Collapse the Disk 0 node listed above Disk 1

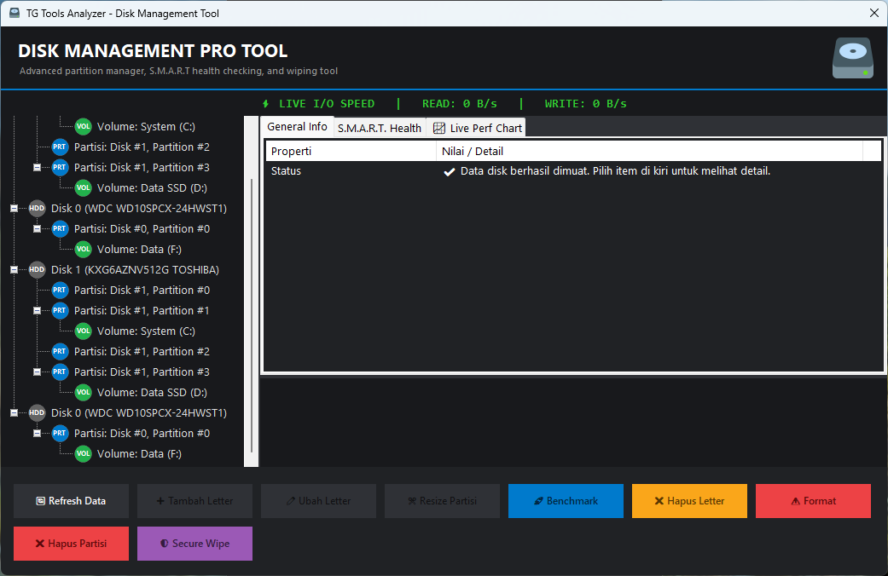click(x=15, y=209)
